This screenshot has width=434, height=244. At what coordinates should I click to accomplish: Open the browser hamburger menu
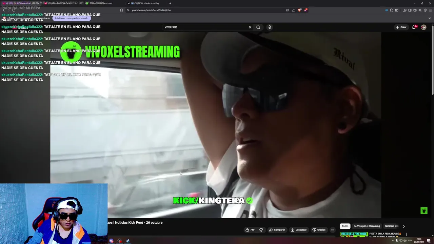pyautogui.click(x=430, y=10)
